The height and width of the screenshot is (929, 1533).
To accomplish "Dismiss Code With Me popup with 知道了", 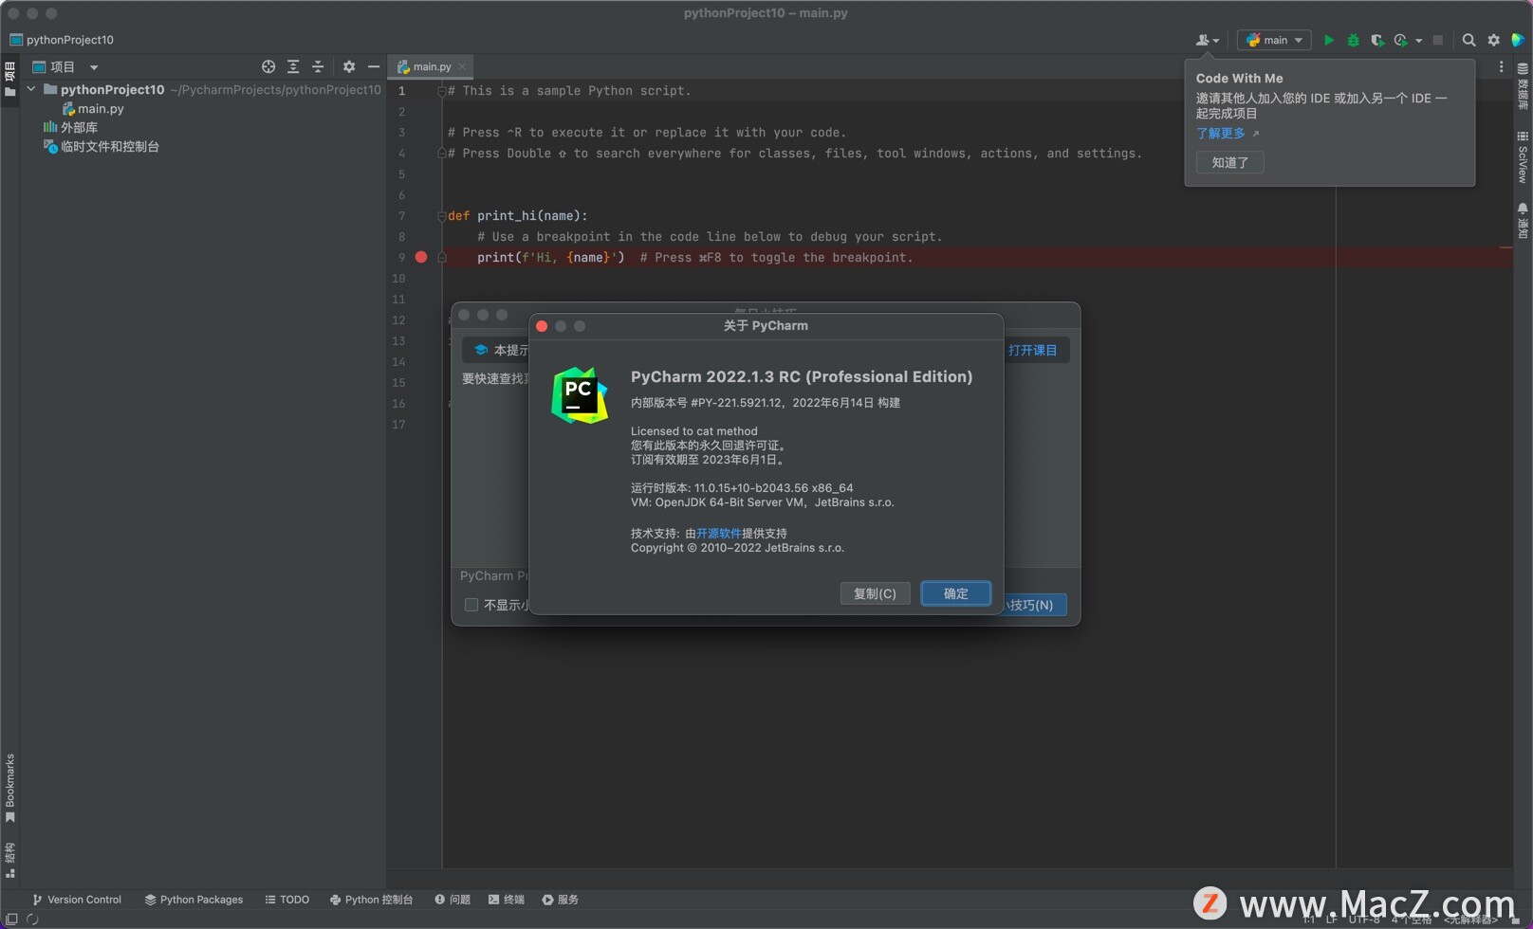I will 1229,162.
